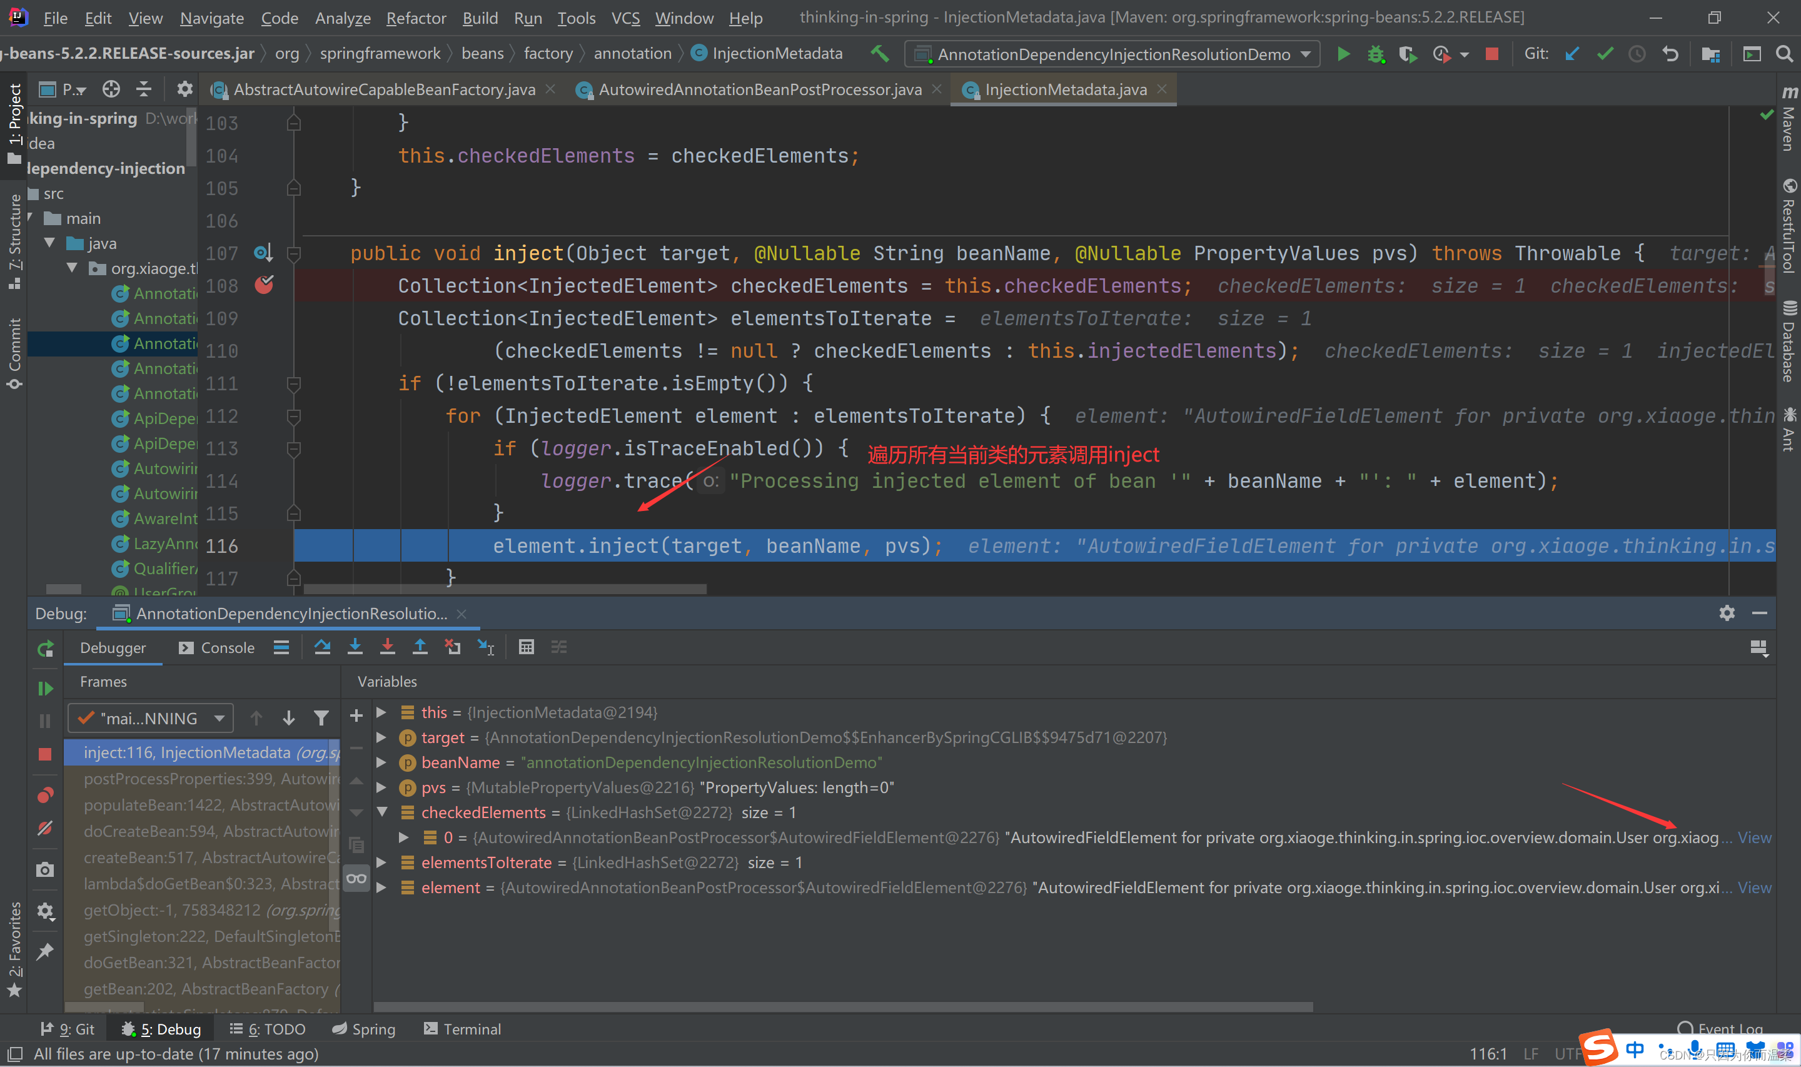The image size is (1801, 1067).
Task: Click the Step Over debugger icon
Action: click(x=322, y=647)
